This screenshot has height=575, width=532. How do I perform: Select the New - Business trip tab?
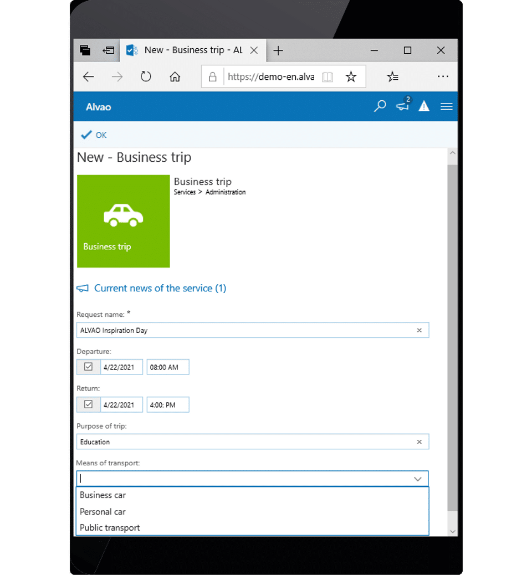[193, 50]
